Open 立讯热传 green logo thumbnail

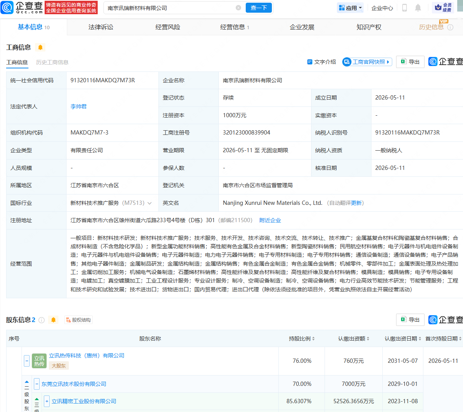pos(39,361)
